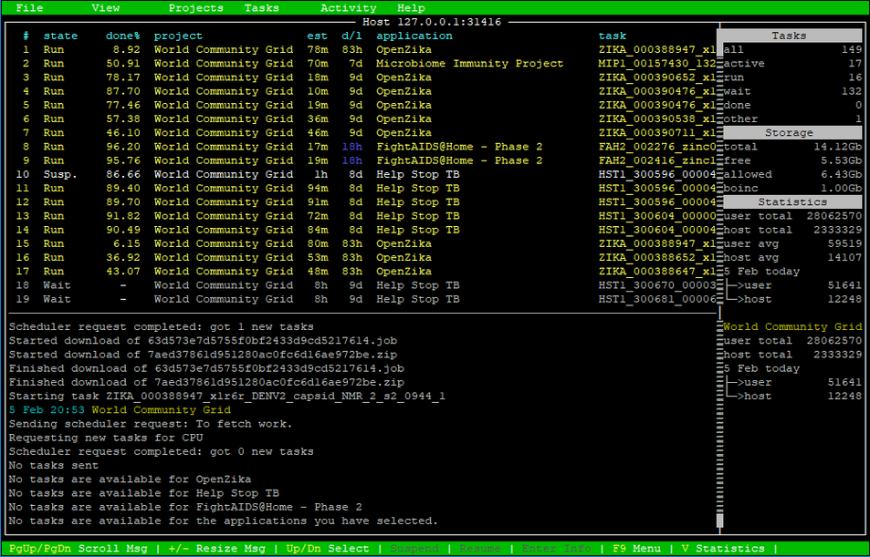Select waiting task row 19
The height and width of the screenshot is (557, 870).
pyautogui.click(x=365, y=299)
